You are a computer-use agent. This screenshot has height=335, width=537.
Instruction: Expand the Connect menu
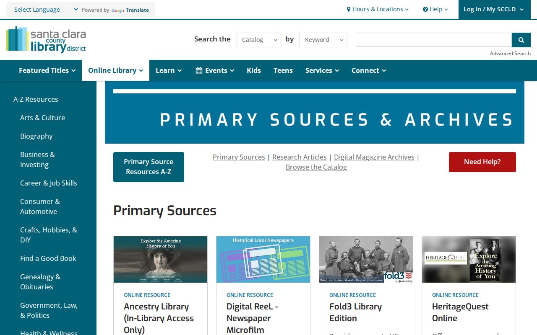pos(369,70)
